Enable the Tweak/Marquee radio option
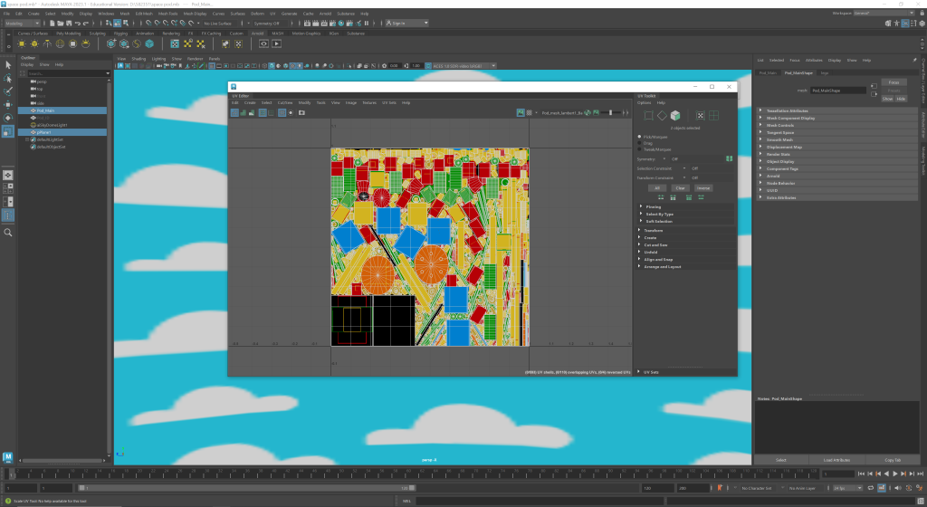This screenshot has height=507, width=927. (640, 149)
